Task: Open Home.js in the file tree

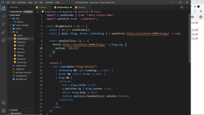Action: point(20,49)
